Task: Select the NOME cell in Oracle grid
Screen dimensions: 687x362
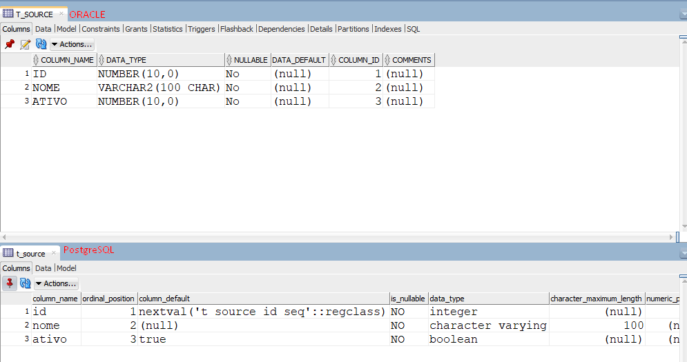Action: coord(64,88)
